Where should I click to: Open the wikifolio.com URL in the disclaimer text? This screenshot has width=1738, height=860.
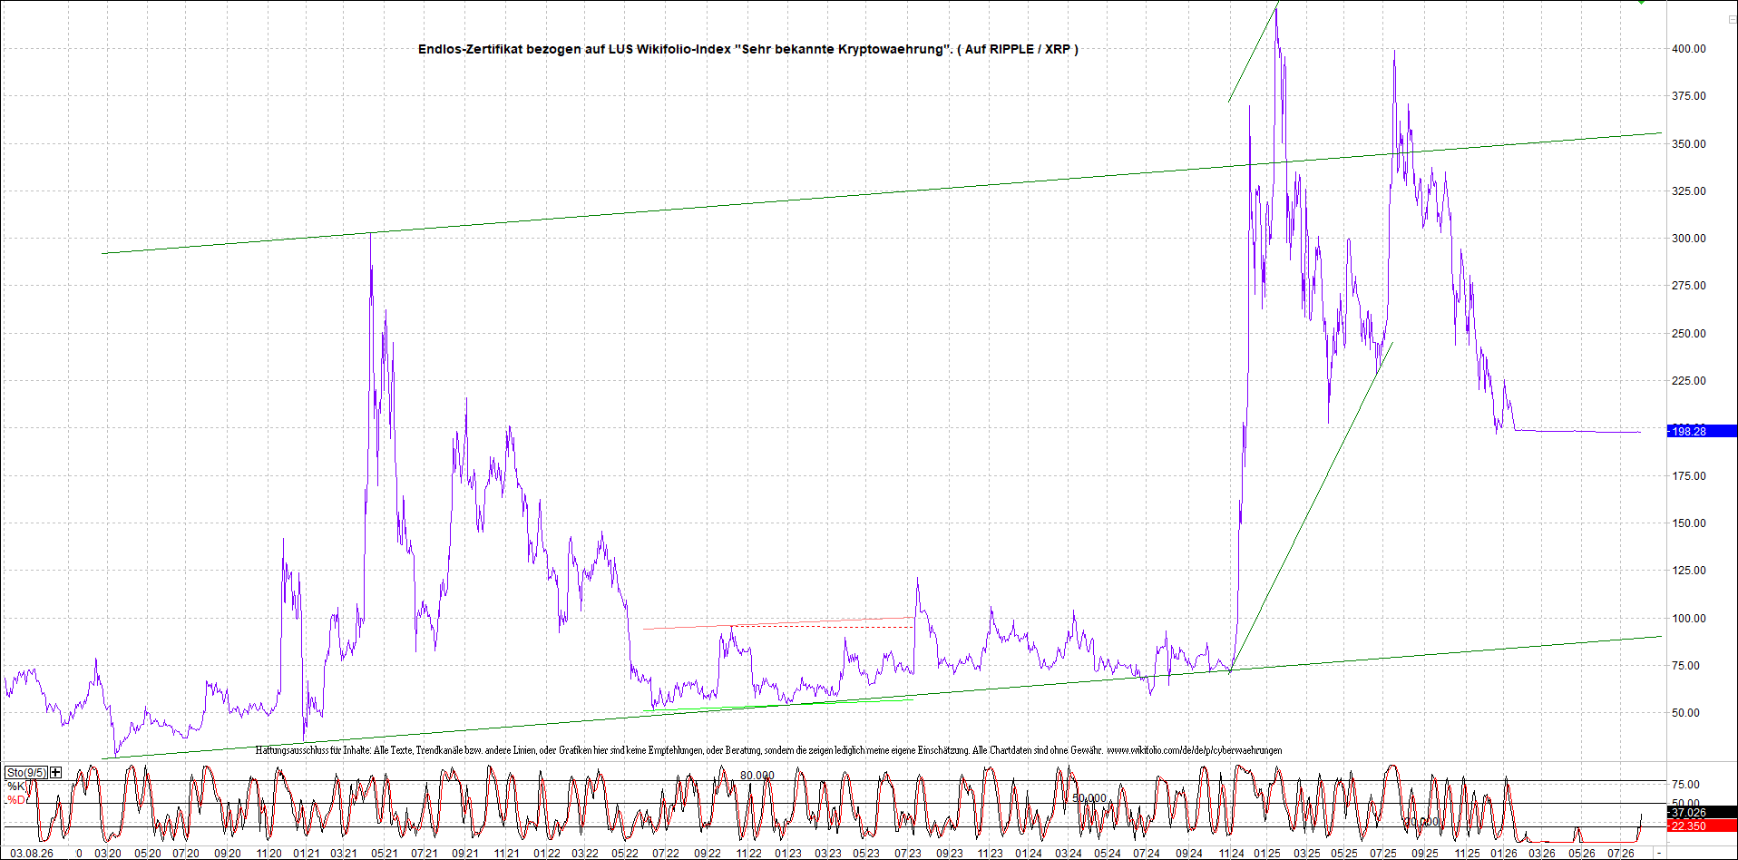point(1194,750)
